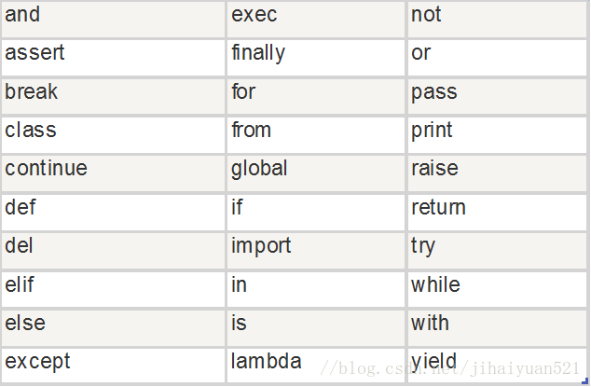The height and width of the screenshot is (387, 591).
Task: Click the 'pass' keyword cell
Action: [497, 97]
